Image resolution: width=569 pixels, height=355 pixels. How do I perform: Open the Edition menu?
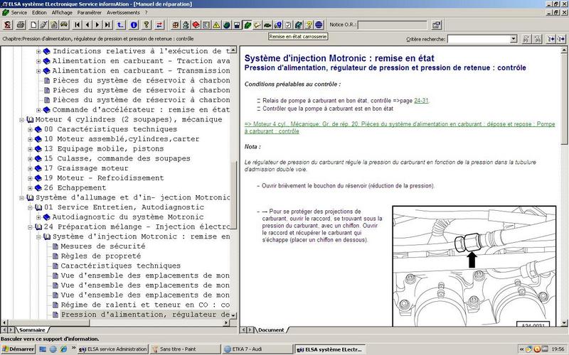pyautogui.click(x=39, y=12)
